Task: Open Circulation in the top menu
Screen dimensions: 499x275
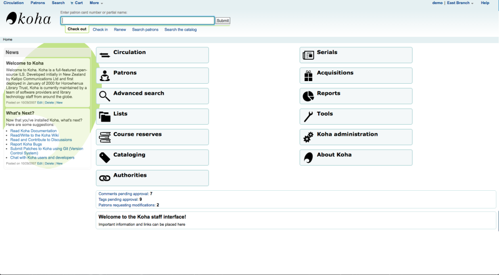Action: tap(14, 3)
